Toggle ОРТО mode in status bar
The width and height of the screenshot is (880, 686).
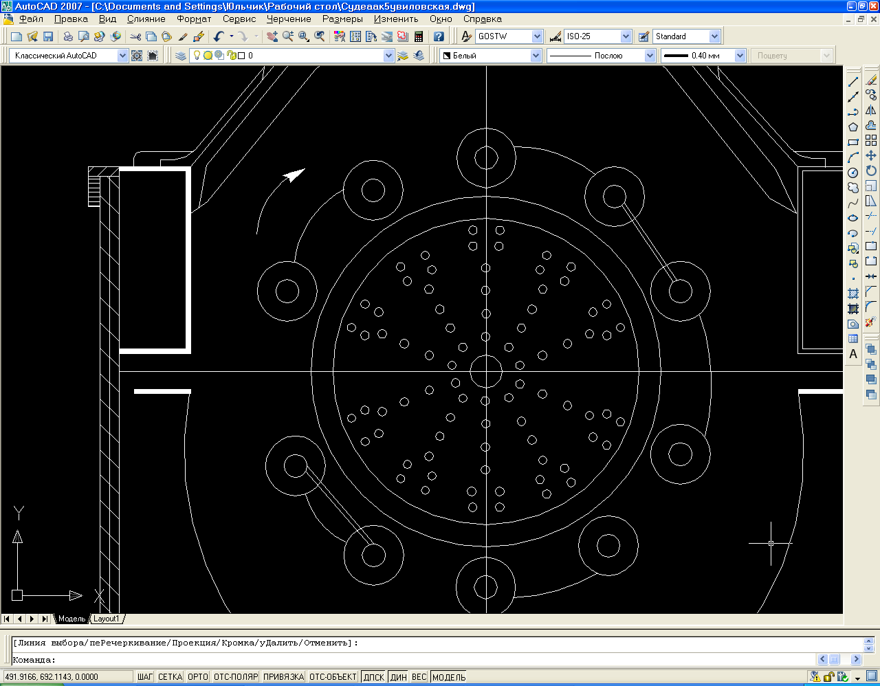[x=198, y=677]
